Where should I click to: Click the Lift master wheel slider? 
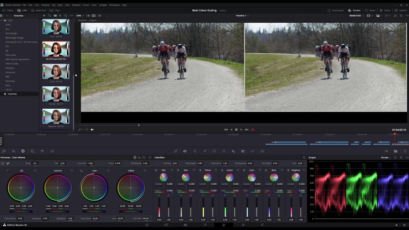(21, 211)
